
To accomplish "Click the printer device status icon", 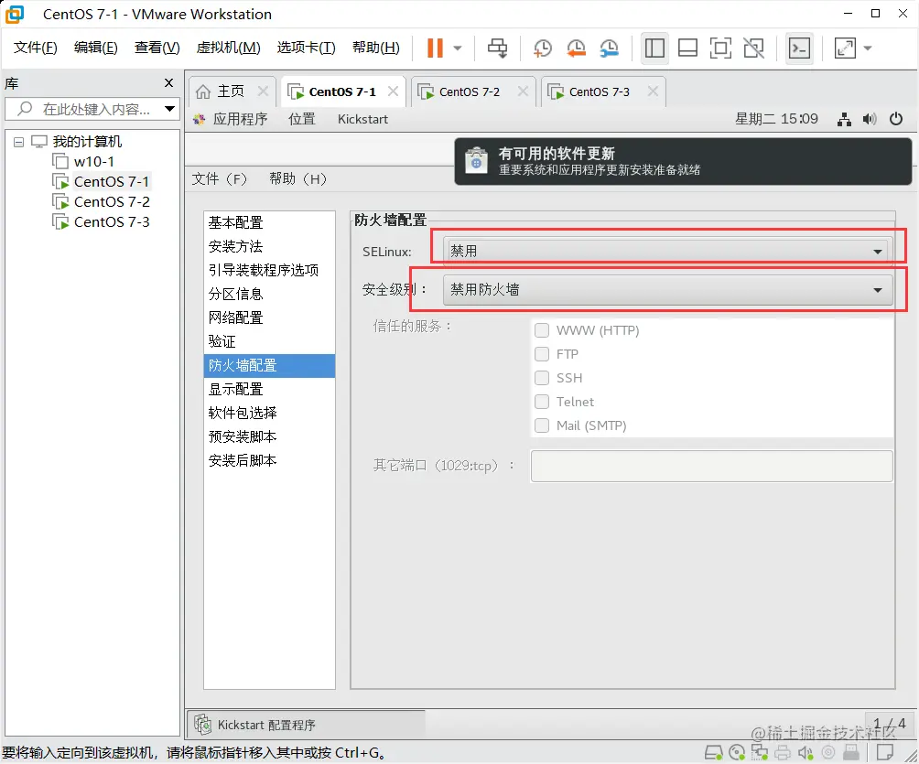I will (x=783, y=752).
